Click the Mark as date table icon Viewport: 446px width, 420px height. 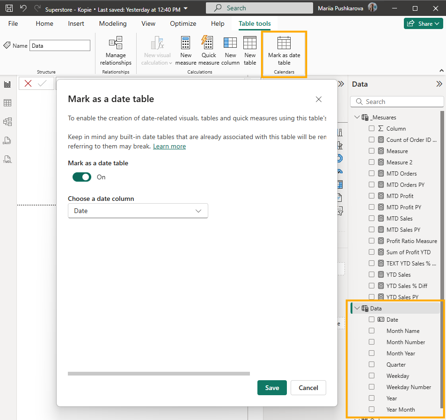[x=284, y=44]
